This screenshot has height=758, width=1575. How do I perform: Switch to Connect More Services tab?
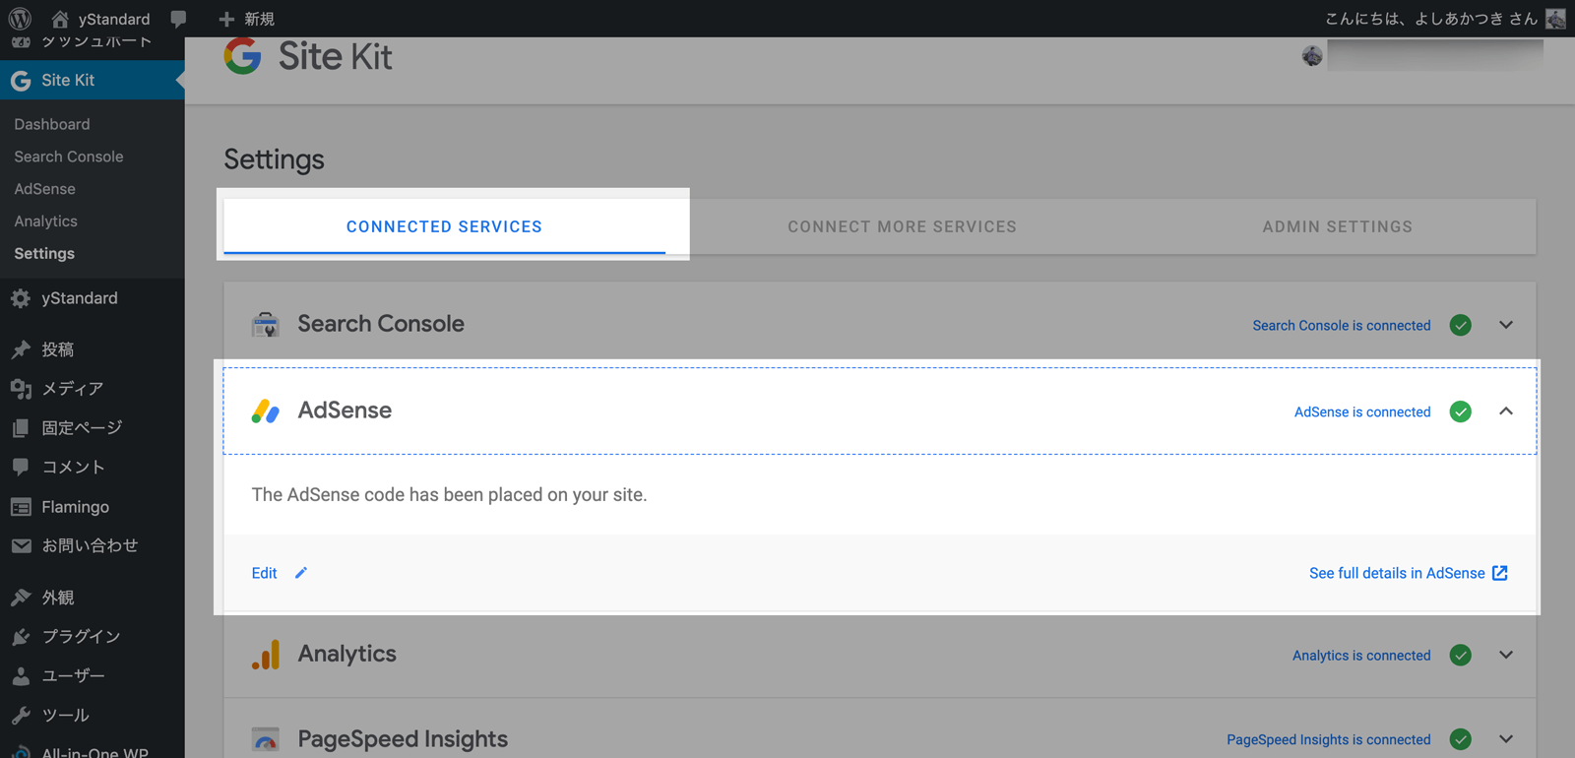click(902, 226)
